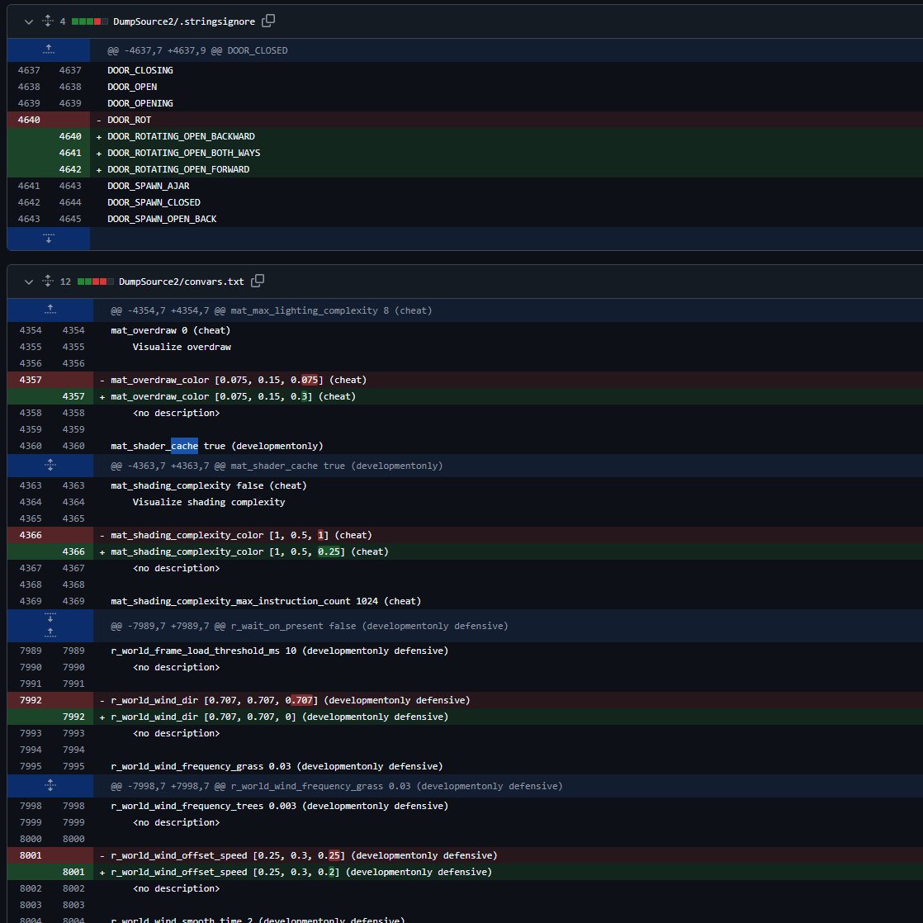Viewport: 923px width, 923px height.
Task: Click r_world_frame_load_threshold_ms 10 line
Action: (x=280, y=651)
